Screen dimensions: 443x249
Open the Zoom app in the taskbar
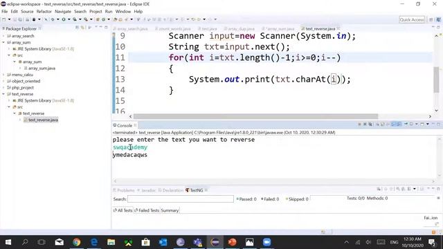click(266, 242)
